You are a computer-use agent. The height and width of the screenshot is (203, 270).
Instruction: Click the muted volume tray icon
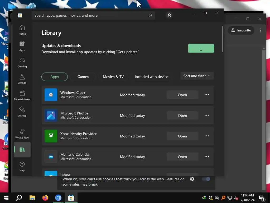pos(236,198)
